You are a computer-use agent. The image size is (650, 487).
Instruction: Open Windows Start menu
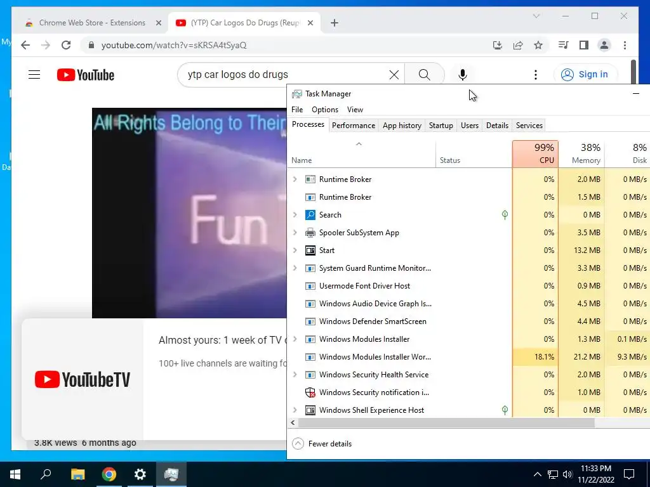click(x=15, y=474)
